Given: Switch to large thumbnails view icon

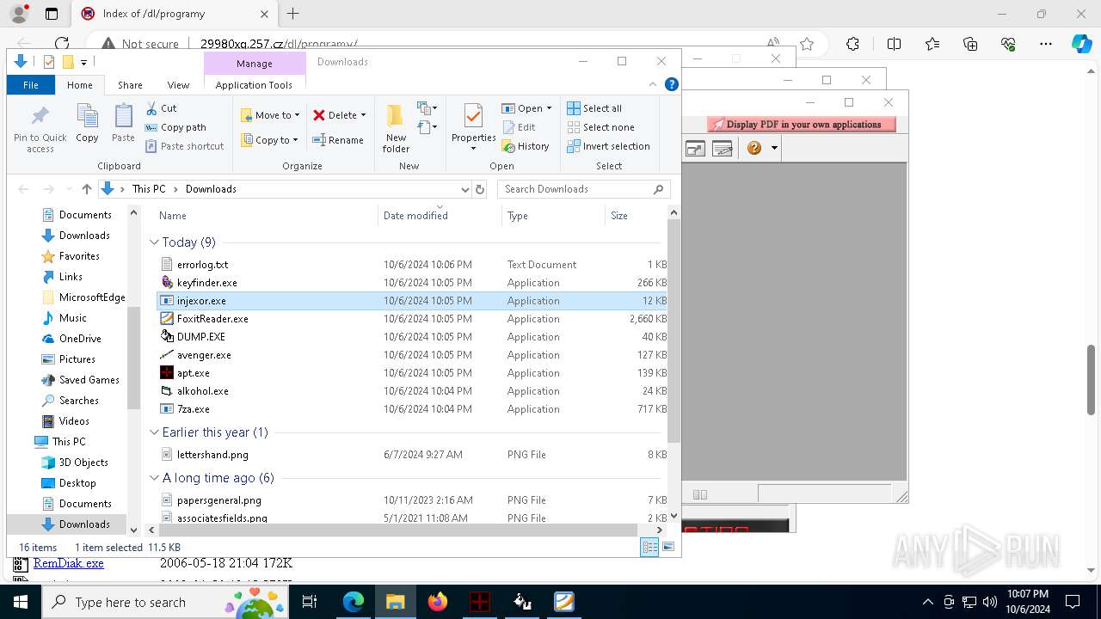Looking at the screenshot, I should point(668,547).
